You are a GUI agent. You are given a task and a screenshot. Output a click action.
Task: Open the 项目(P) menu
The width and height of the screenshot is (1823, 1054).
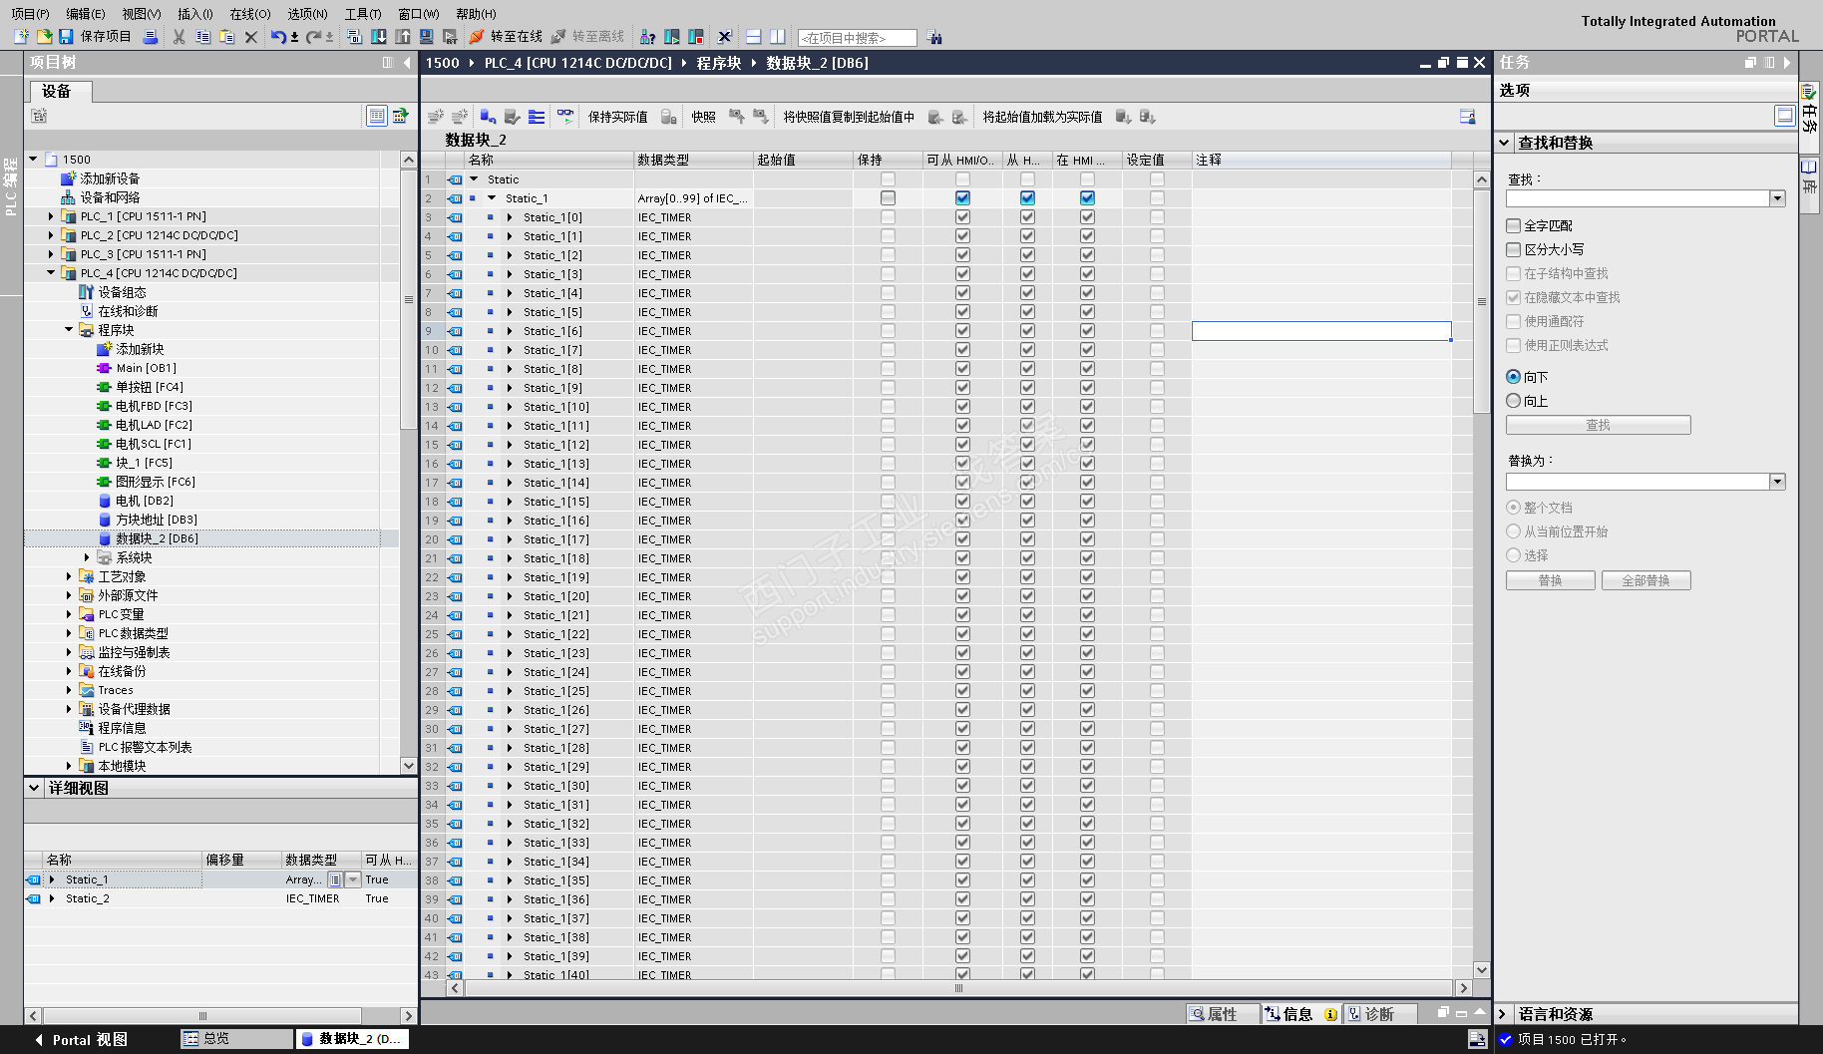[x=30, y=14]
